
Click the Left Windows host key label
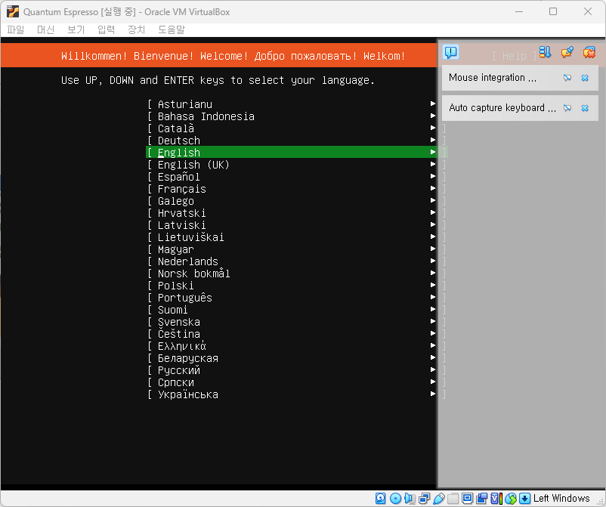pyautogui.click(x=561, y=499)
